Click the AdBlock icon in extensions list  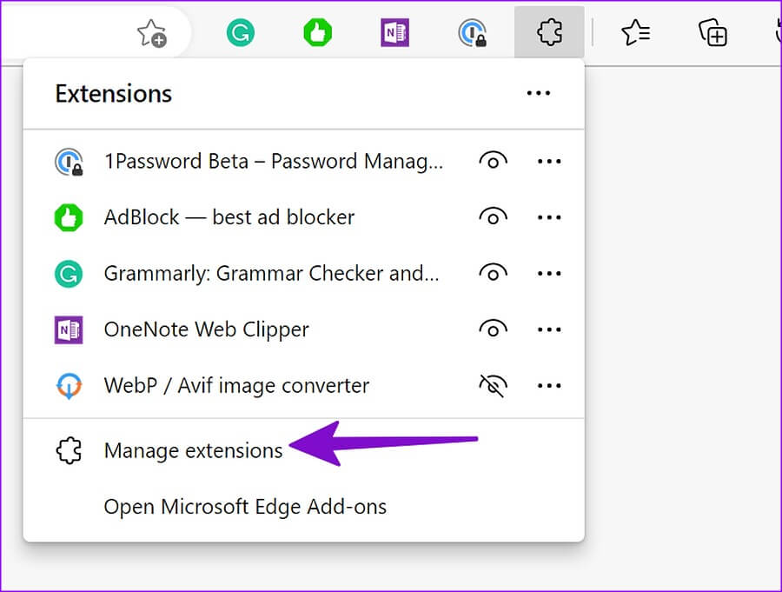(x=69, y=217)
